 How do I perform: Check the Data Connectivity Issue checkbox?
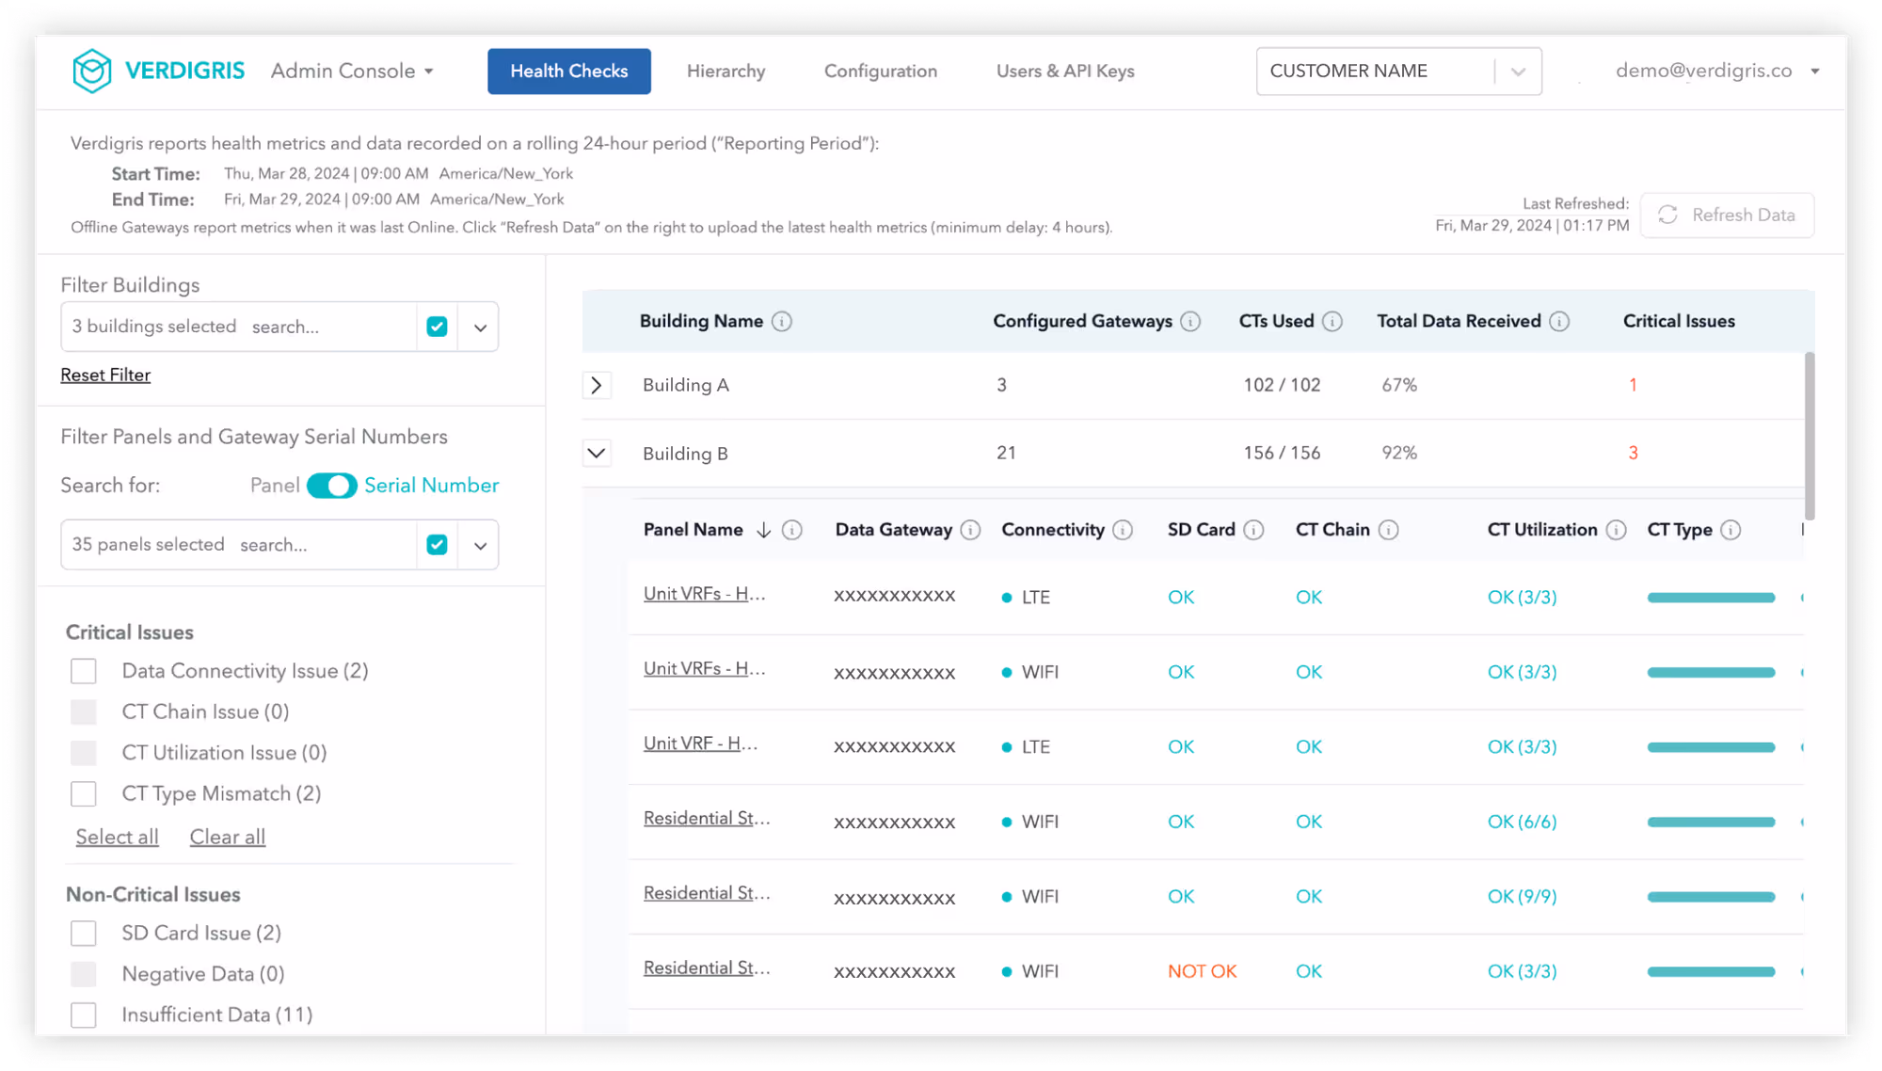[84, 671]
